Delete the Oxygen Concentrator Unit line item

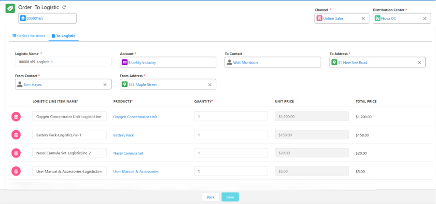16,116
